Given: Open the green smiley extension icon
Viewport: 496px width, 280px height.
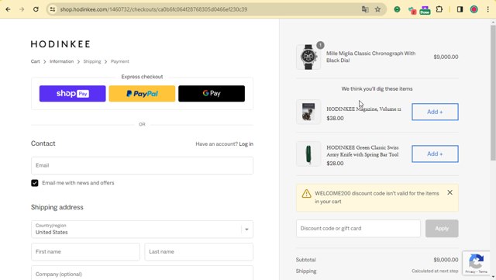Looking at the screenshot, I should pos(397,9).
